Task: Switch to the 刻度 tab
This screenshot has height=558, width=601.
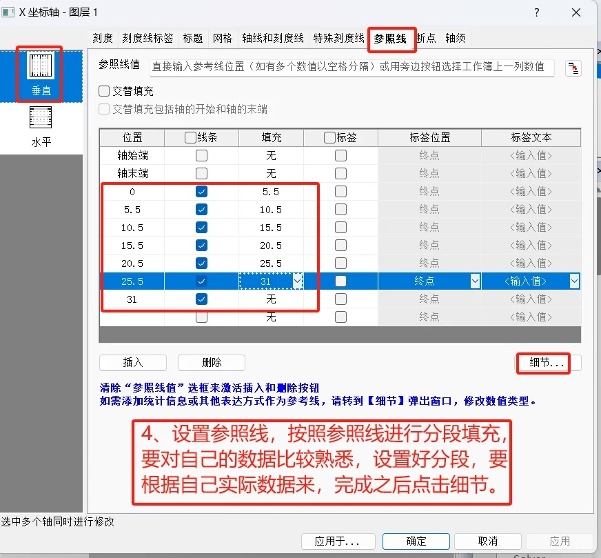Action: point(103,39)
